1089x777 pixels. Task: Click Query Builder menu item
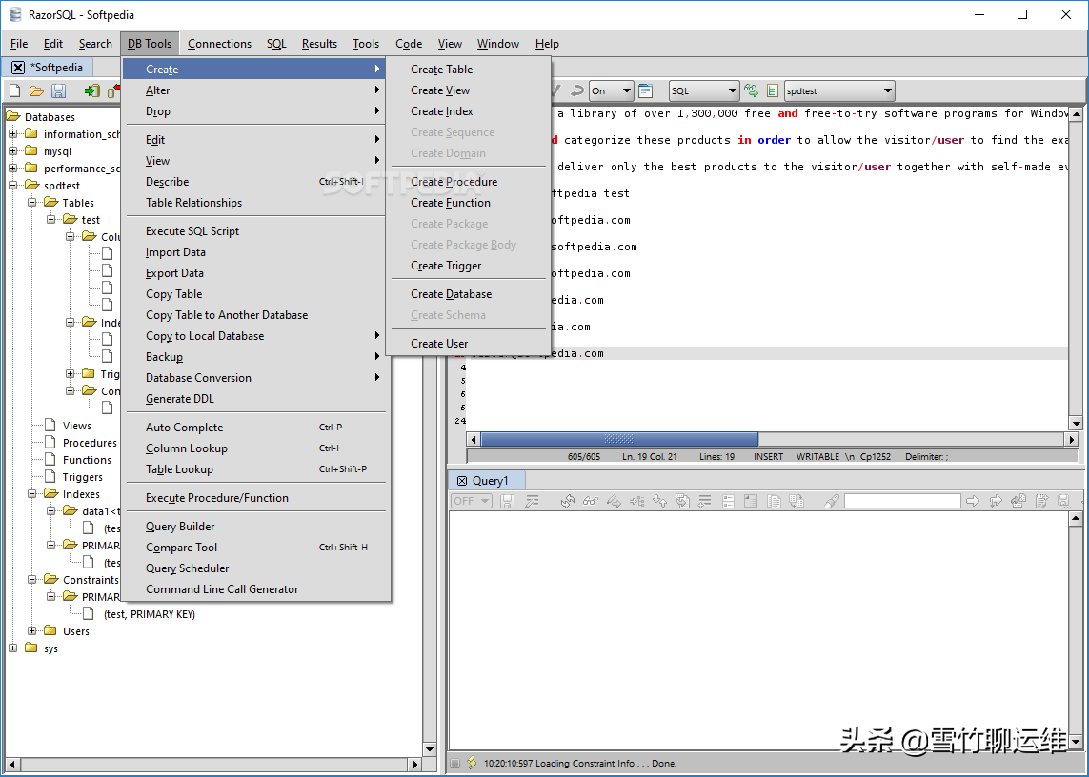point(254,527)
